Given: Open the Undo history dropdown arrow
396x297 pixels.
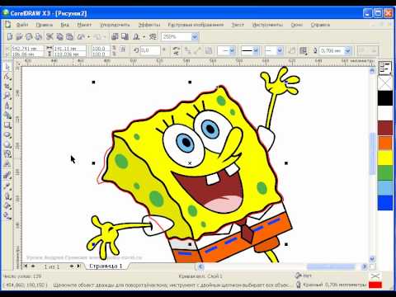Looking at the screenshot, I should click(x=88, y=36).
